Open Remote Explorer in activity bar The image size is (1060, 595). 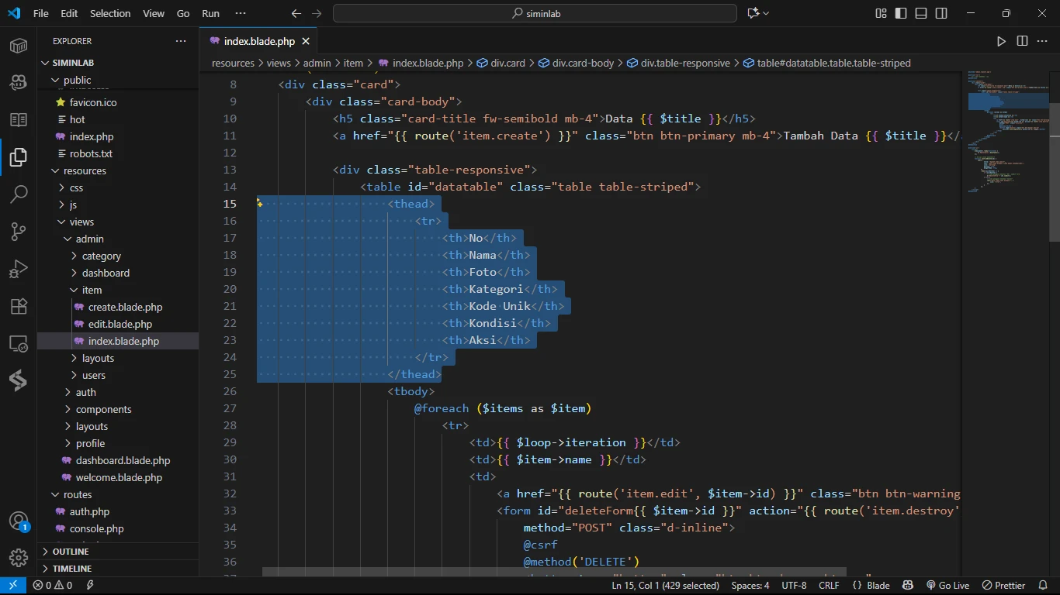pos(19,343)
